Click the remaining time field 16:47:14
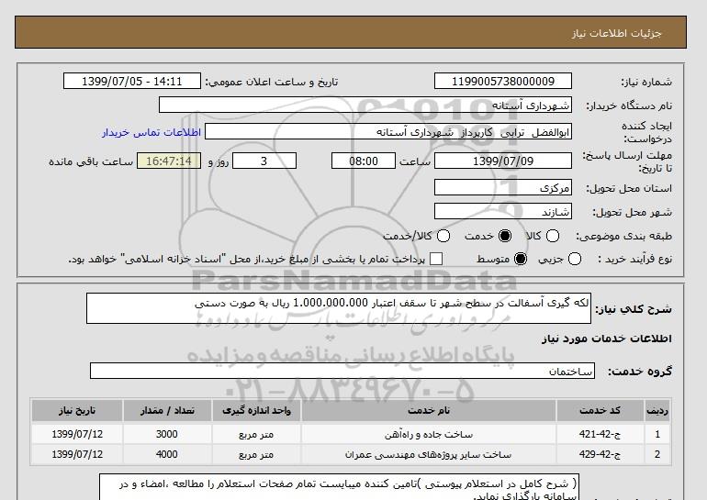The width and height of the screenshot is (707, 500). [169, 161]
